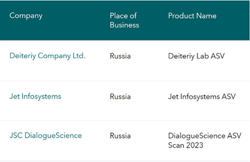Image resolution: width=250 pixels, height=162 pixels.
Task: Click the divider below the Jet Infosystems row
Action: pos(125,120)
